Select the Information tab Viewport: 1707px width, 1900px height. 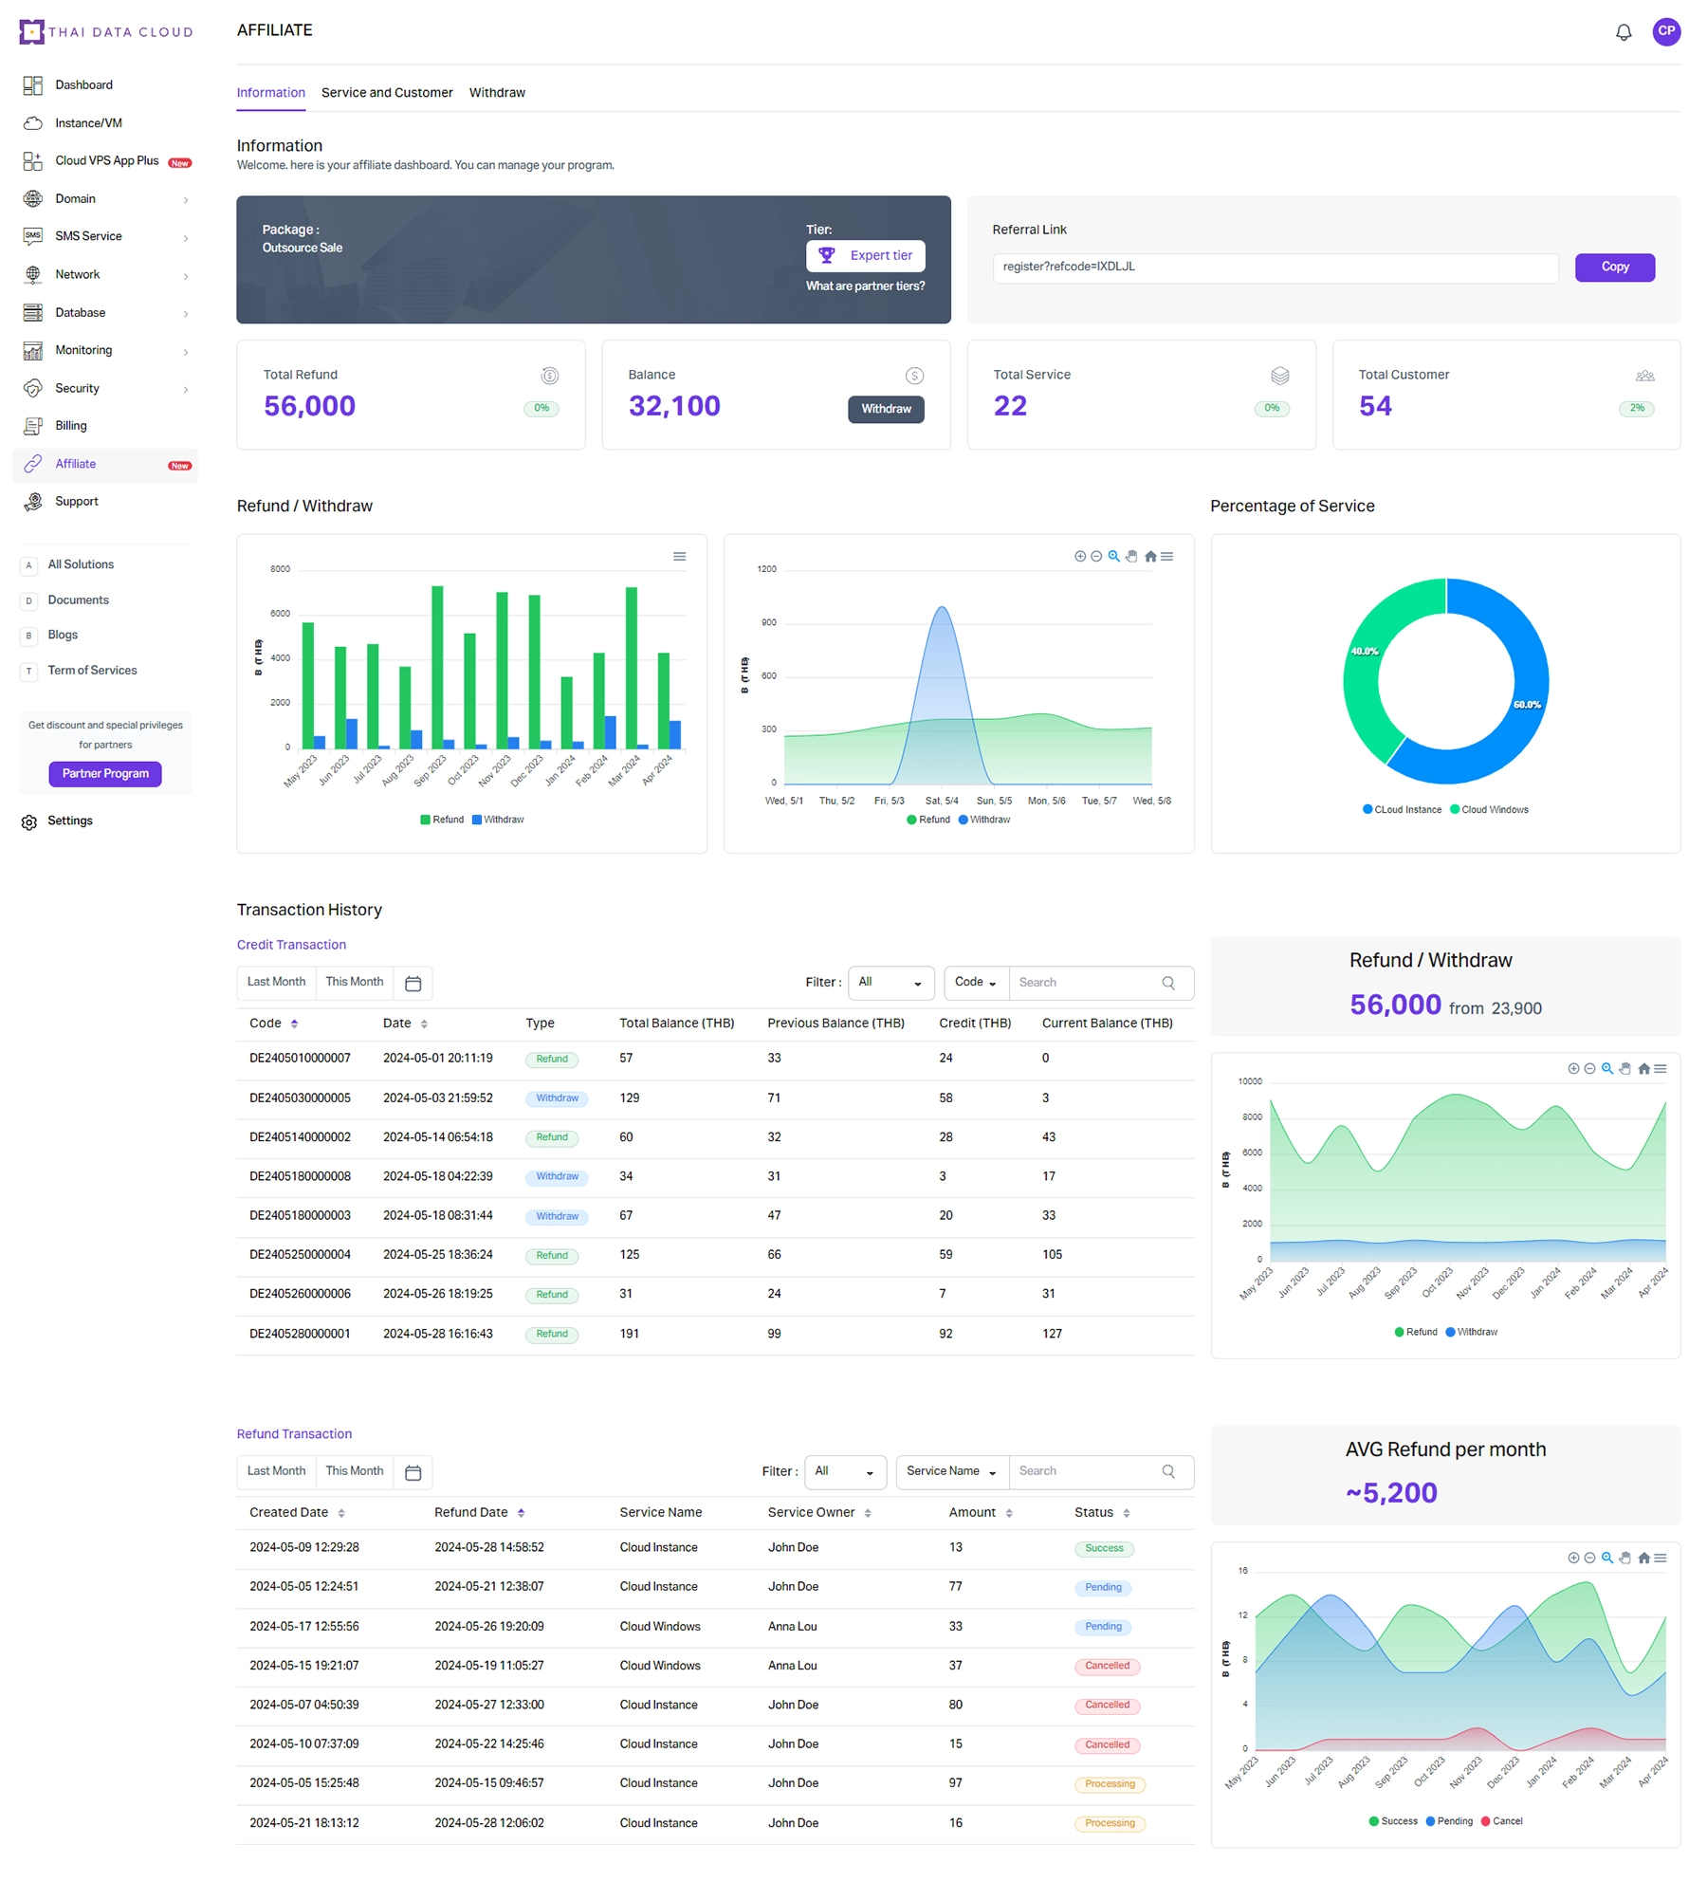point(270,93)
